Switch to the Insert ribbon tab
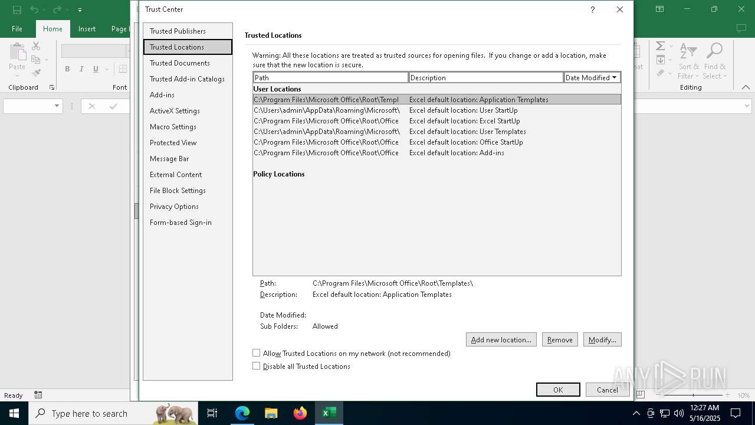Viewport: 755px width, 425px height. coord(87,28)
